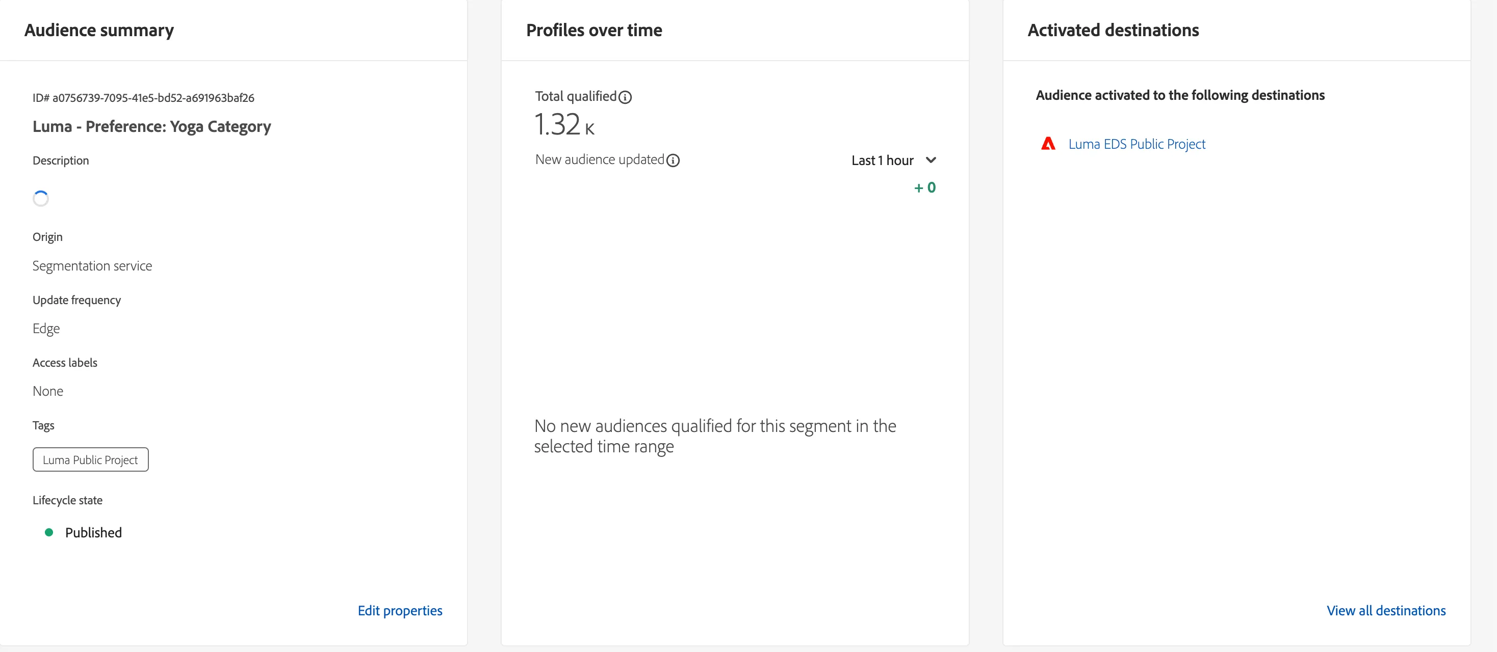
Task: Click the Edge update frequency value
Action: (46, 329)
